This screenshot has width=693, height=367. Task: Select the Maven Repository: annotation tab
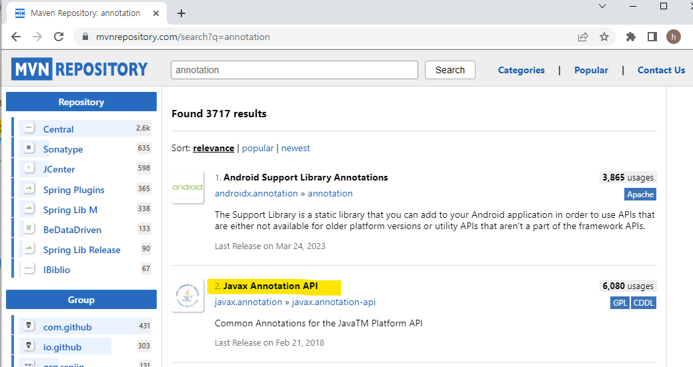85,13
